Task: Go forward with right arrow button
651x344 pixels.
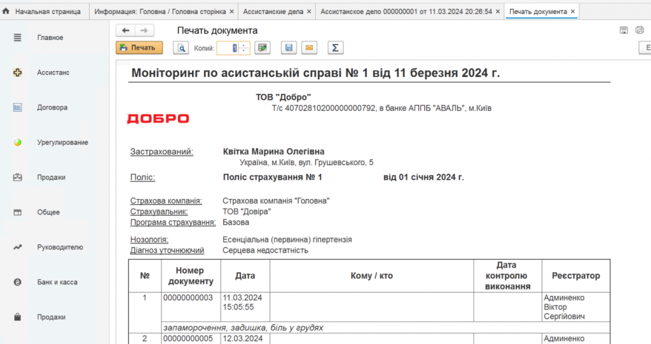Action: (x=144, y=30)
